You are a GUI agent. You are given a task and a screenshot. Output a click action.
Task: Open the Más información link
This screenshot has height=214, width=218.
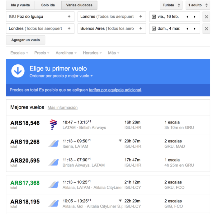coord(62,108)
